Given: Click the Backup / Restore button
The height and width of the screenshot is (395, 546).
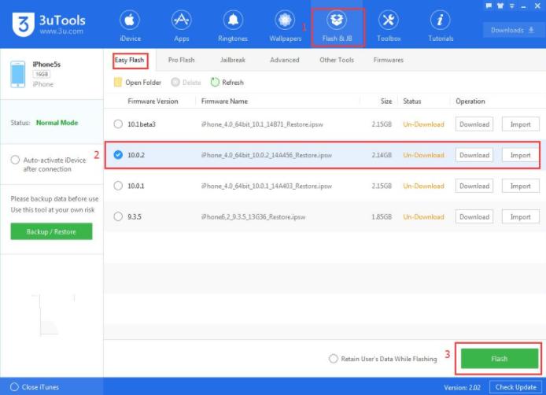Looking at the screenshot, I should (x=52, y=231).
